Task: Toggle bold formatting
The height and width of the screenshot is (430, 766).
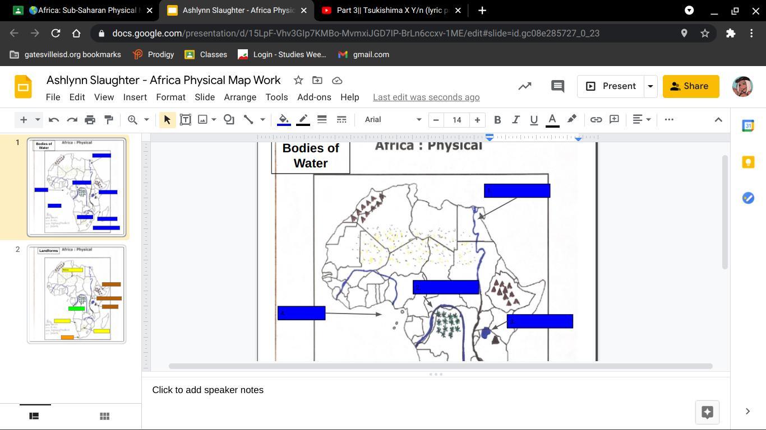Action: (x=497, y=119)
